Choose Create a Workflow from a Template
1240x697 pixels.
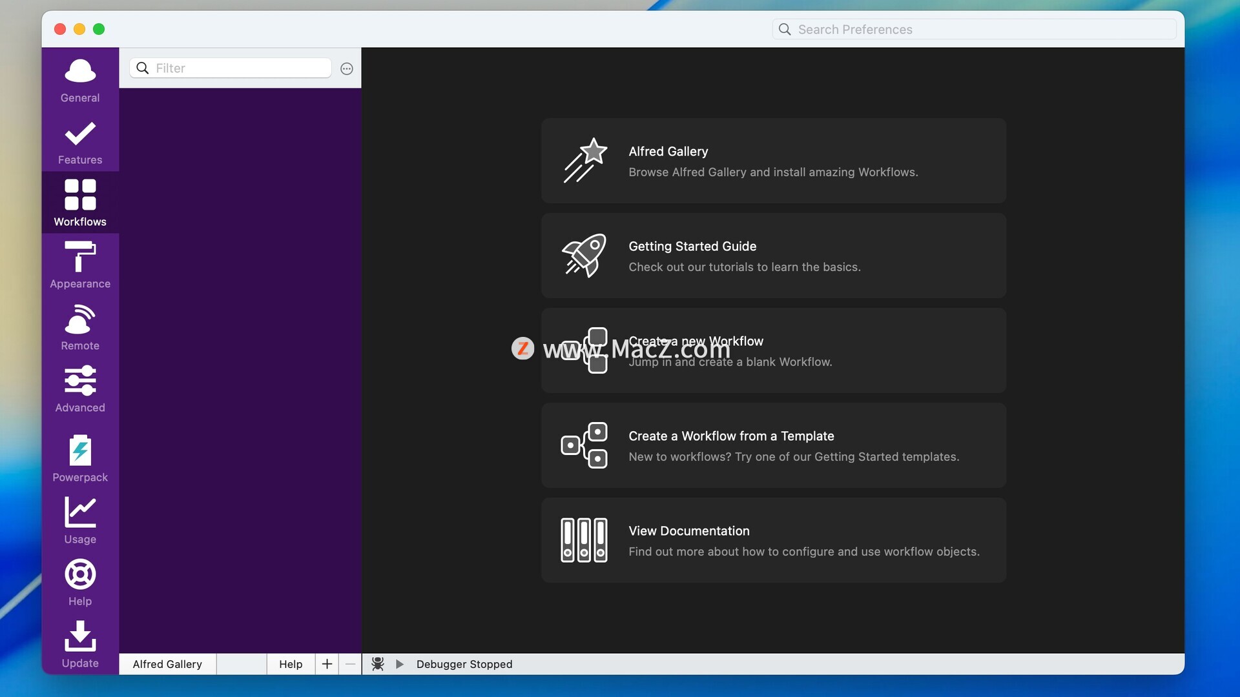click(x=773, y=445)
